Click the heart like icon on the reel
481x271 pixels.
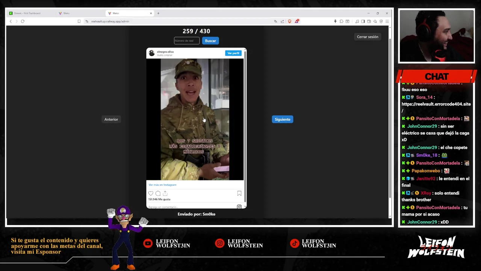click(151, 193)
